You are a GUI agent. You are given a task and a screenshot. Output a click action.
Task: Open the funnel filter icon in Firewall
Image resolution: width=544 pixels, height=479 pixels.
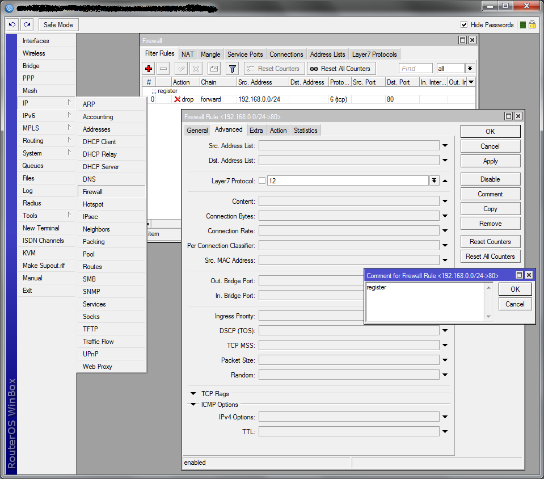[233, 69]
